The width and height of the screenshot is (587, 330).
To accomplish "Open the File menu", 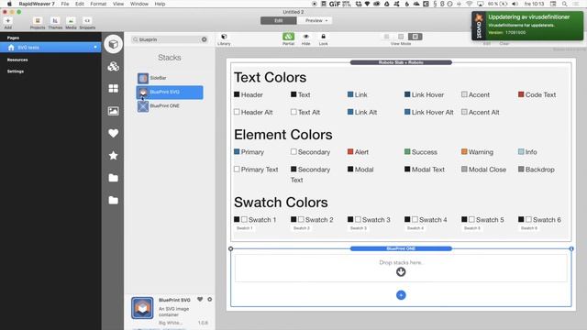I will [65, 4].
